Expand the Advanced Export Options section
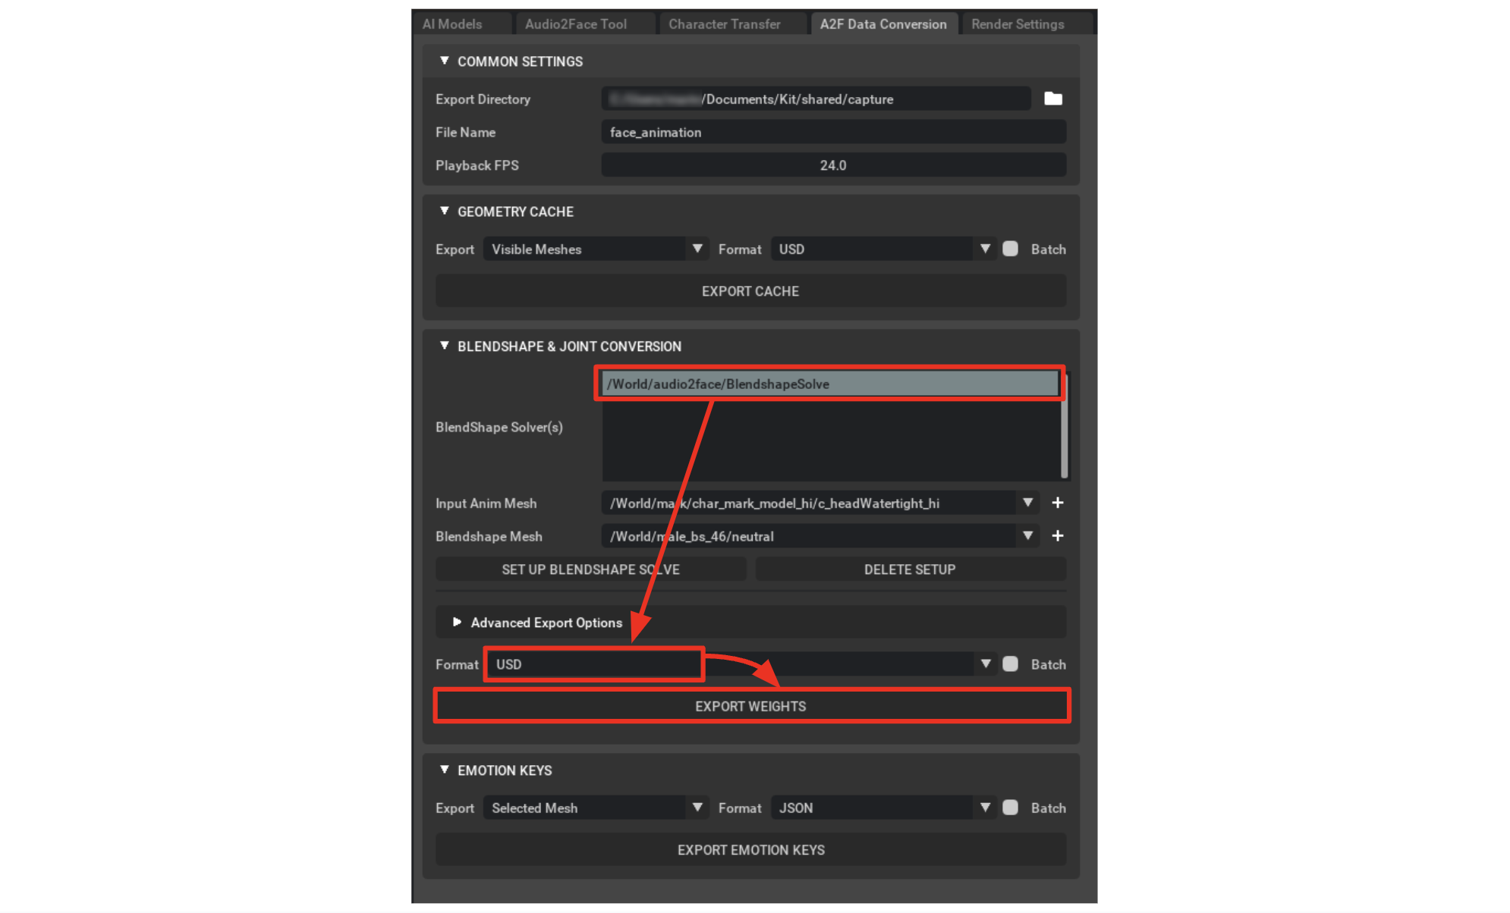 pos(450,623)
